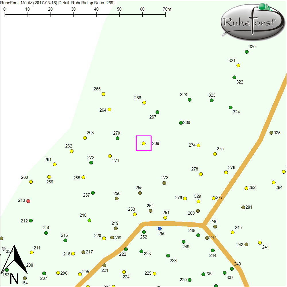Click the dark green marker for tree 320

(247, 52)
